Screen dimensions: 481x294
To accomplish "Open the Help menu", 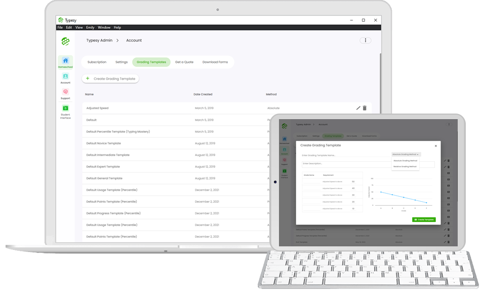I will 117,27.
